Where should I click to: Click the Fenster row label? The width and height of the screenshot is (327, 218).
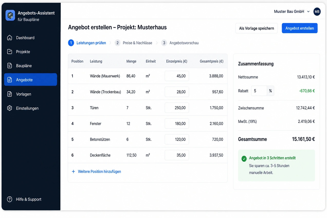(x=96, y=124)
